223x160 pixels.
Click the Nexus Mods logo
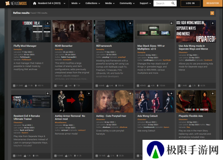tap(16, 3)
